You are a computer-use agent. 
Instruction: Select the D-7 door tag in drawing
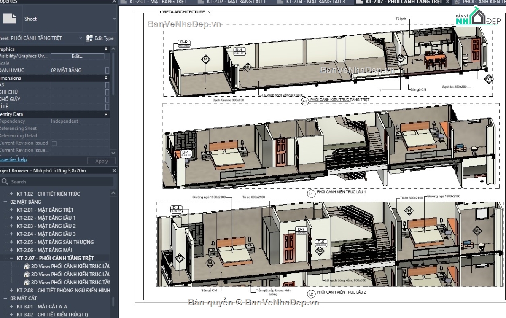300,231
